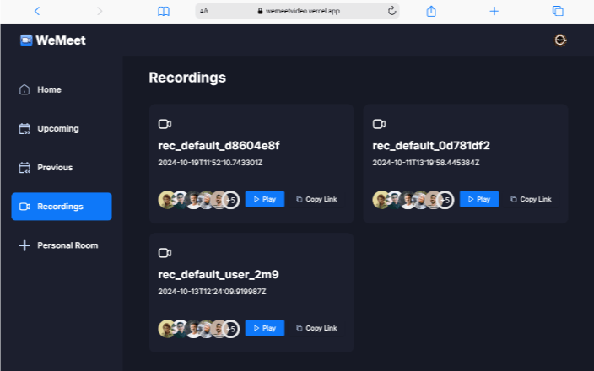Show the Safari tabs overview

(558, 11)
